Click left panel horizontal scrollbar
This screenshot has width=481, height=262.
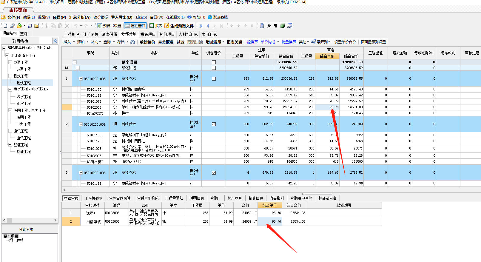point(30,220)
